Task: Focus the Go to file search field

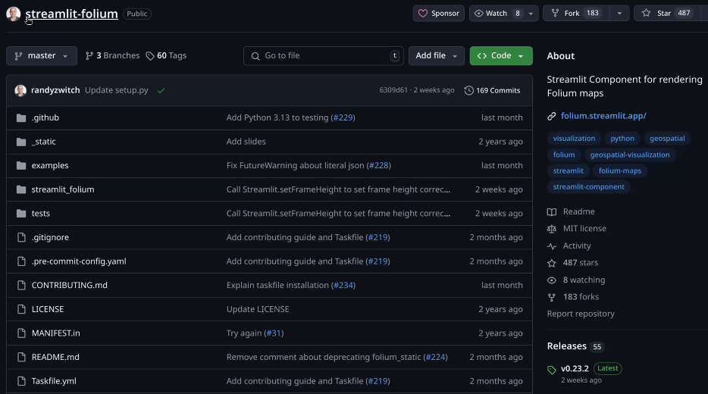Action: (323, 56)
